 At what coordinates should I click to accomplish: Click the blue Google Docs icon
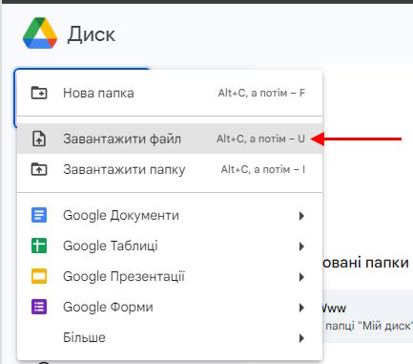point(39,215)
